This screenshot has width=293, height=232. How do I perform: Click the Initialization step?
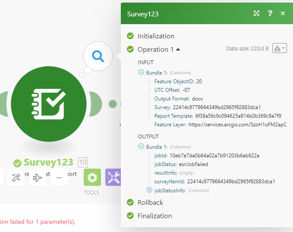coord(156,36)
